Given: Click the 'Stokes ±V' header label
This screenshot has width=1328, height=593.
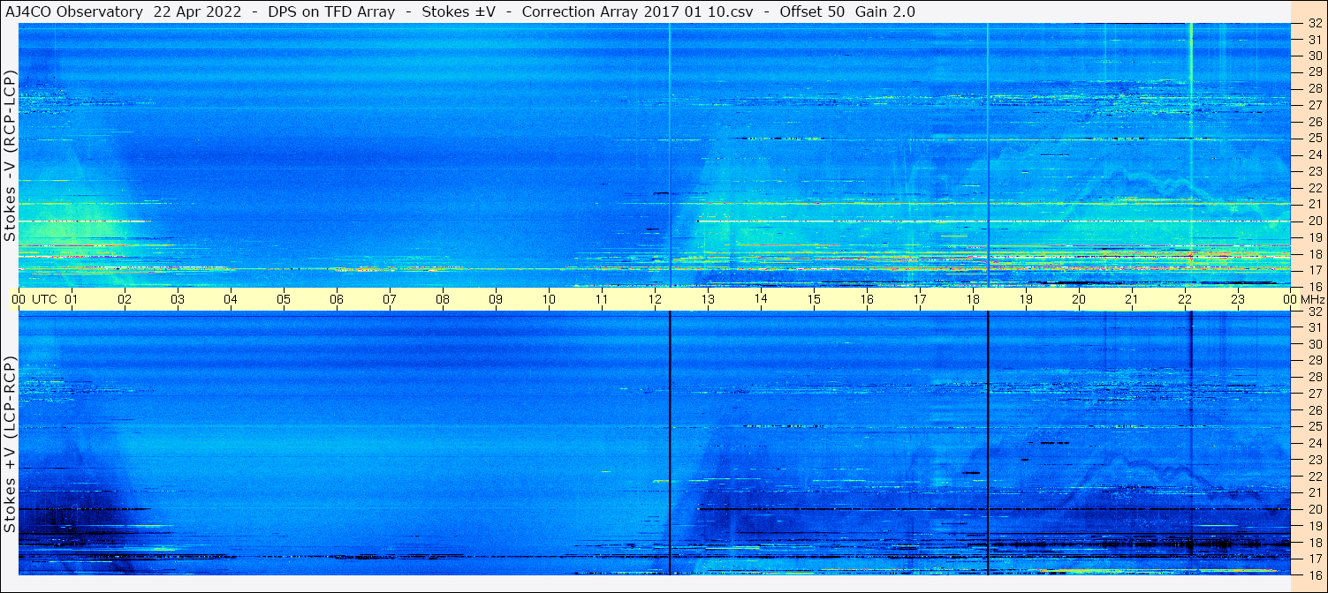Looking at the screenshot, I should tap(458, 11).
